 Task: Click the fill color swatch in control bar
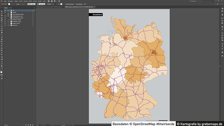(9, 4)
